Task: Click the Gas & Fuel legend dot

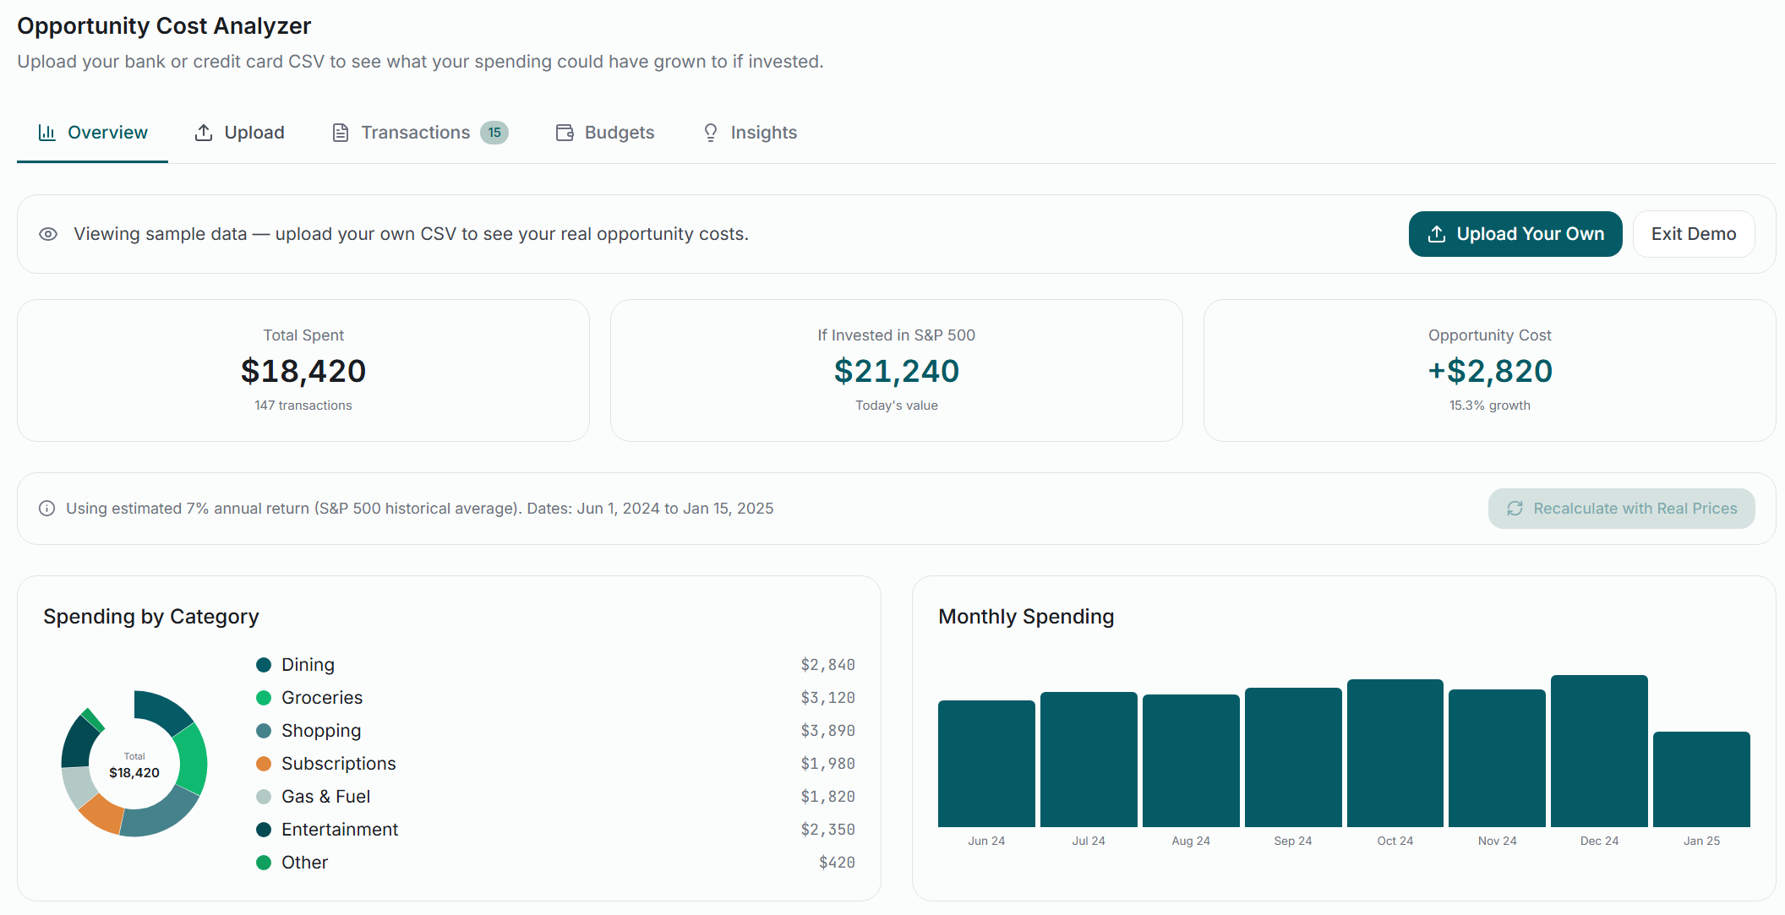Action: coord(264,797)
